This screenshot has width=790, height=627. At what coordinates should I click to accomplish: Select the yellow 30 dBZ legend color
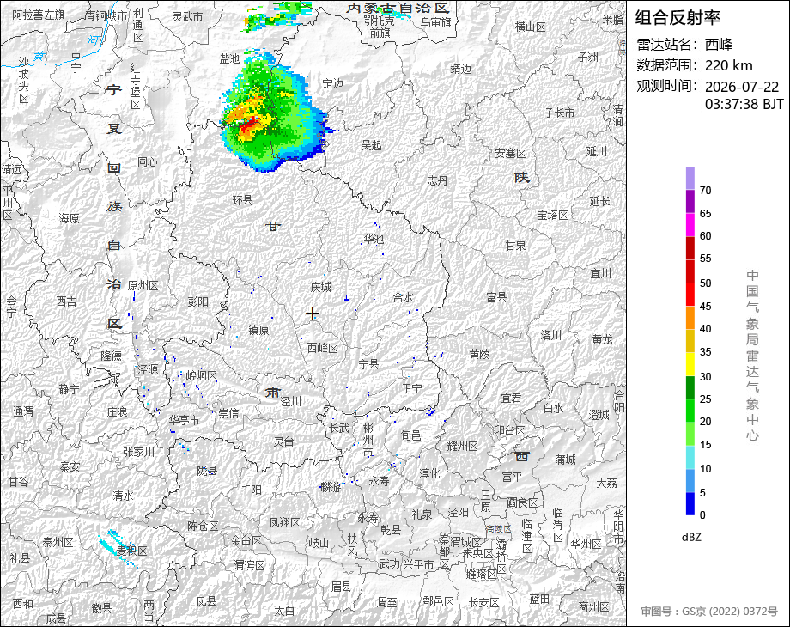[x=690, y=364]
